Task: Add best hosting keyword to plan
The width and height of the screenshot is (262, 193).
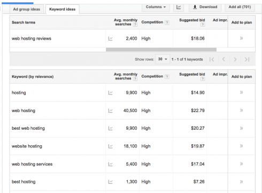Action: pyautogui.click(x=242, y=182)
